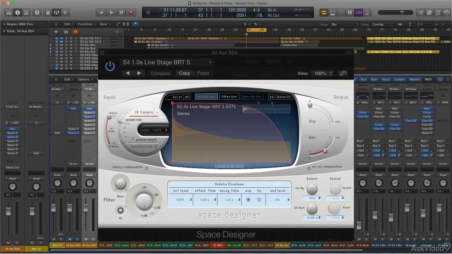Start playback with Play button
Screen dimensions: 452x254
point(112,13)
